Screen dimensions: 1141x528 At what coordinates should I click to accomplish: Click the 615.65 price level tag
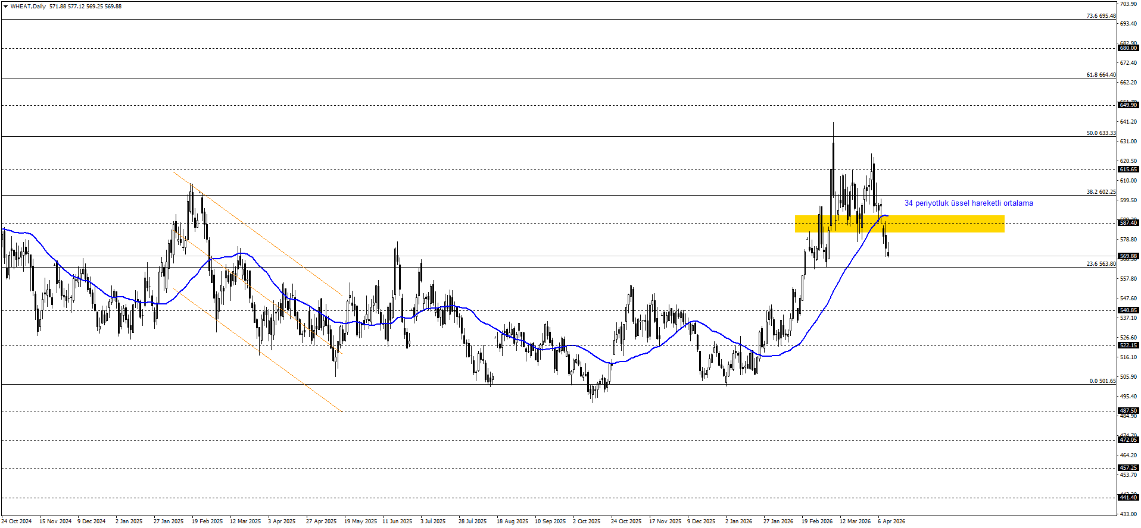click(x=1128, y=169)
